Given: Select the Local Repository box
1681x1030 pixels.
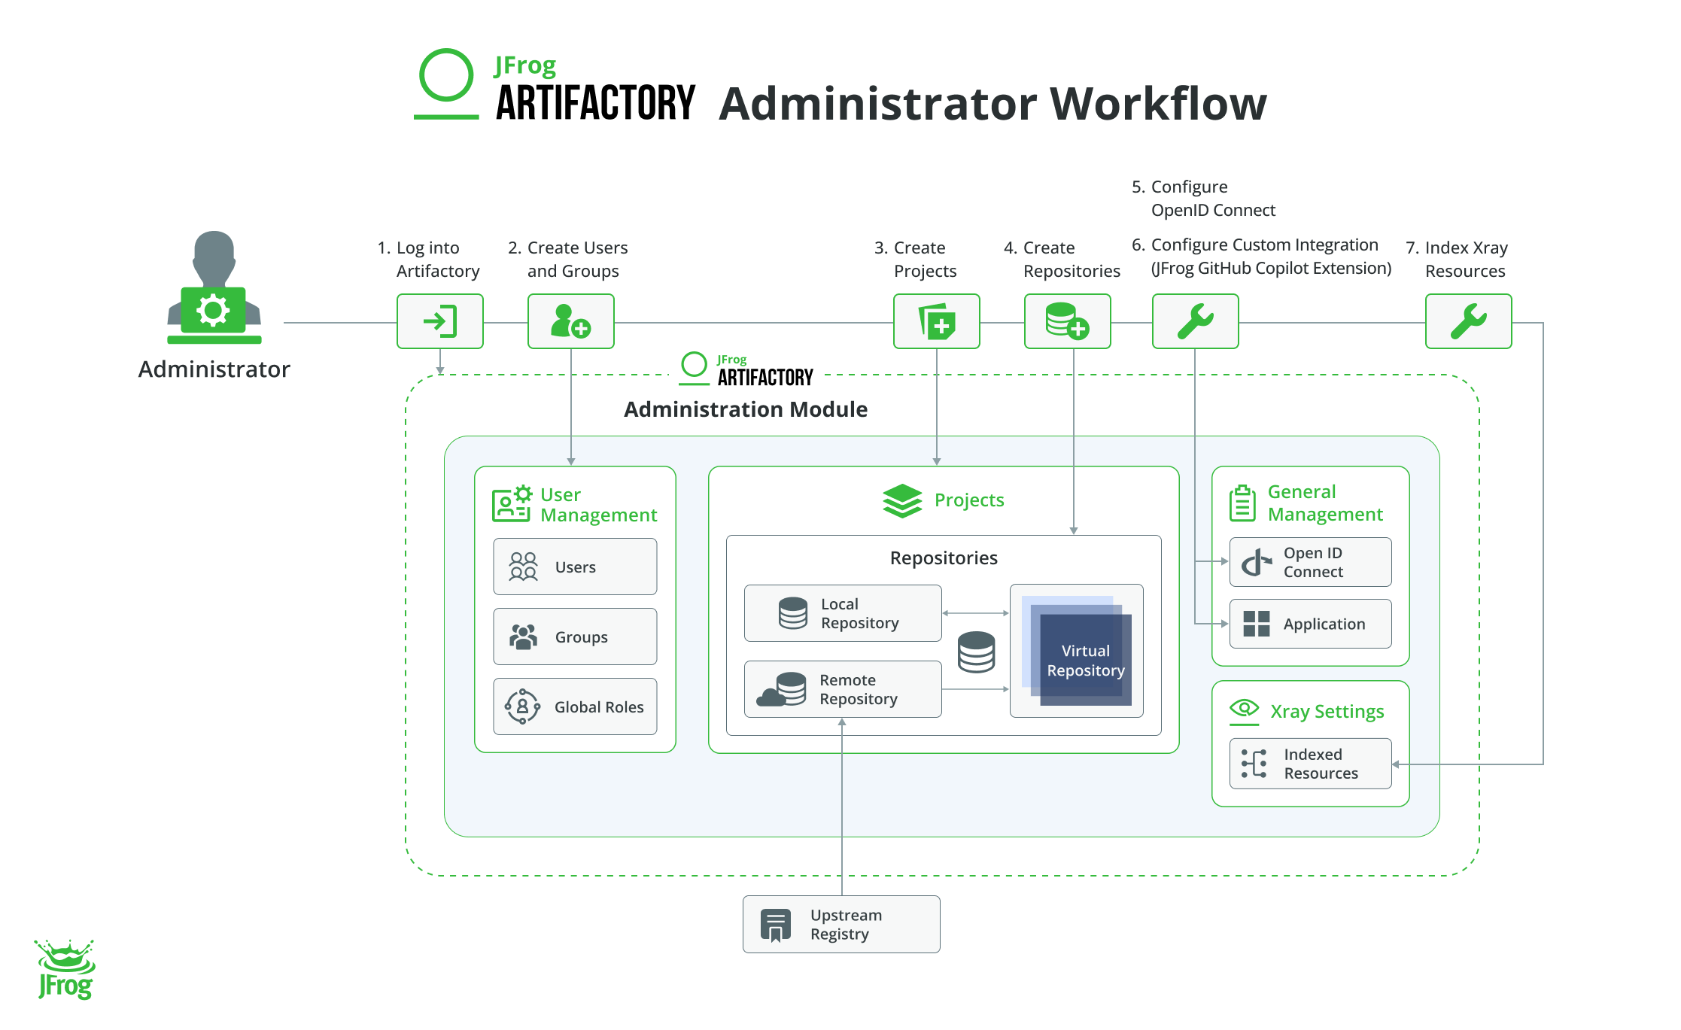Looking at the screenshot, I should (843, 613).
